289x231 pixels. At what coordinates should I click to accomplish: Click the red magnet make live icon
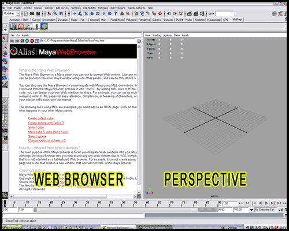[160, 13]
